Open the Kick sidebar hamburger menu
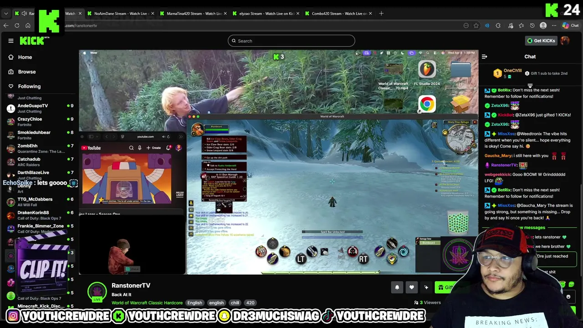 click(x=11, y=41)
